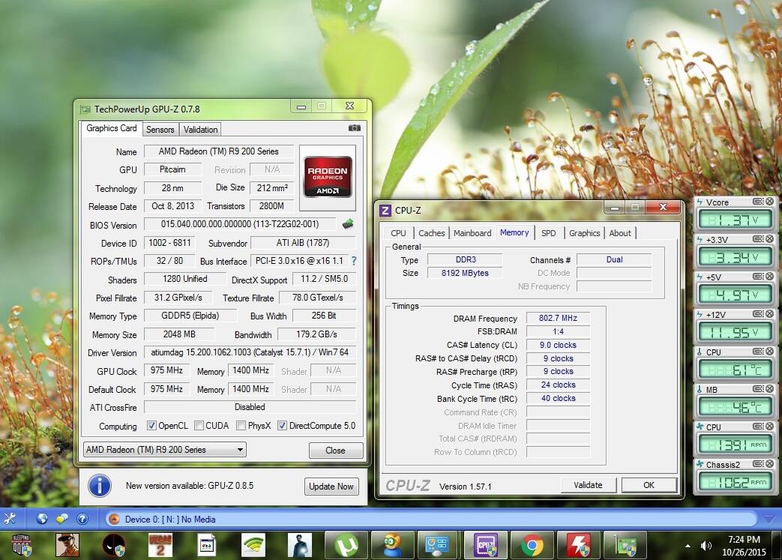
Task: Open the Deadpool mask taskbar icon
Action: click(x=114, y=545)
